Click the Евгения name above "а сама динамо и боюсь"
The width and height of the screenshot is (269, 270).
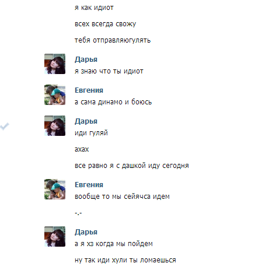[89, 90]
